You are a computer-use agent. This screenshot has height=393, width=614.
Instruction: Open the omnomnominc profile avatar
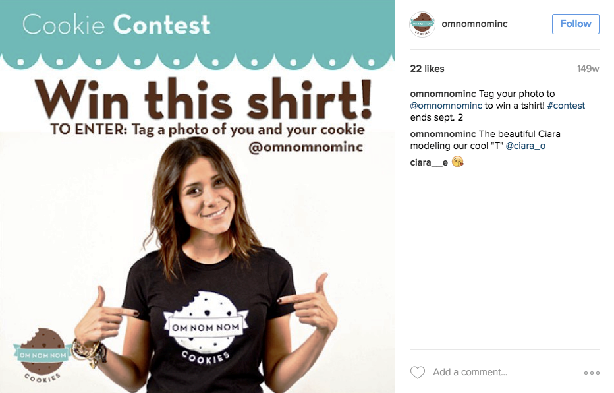tap(422, 24)
